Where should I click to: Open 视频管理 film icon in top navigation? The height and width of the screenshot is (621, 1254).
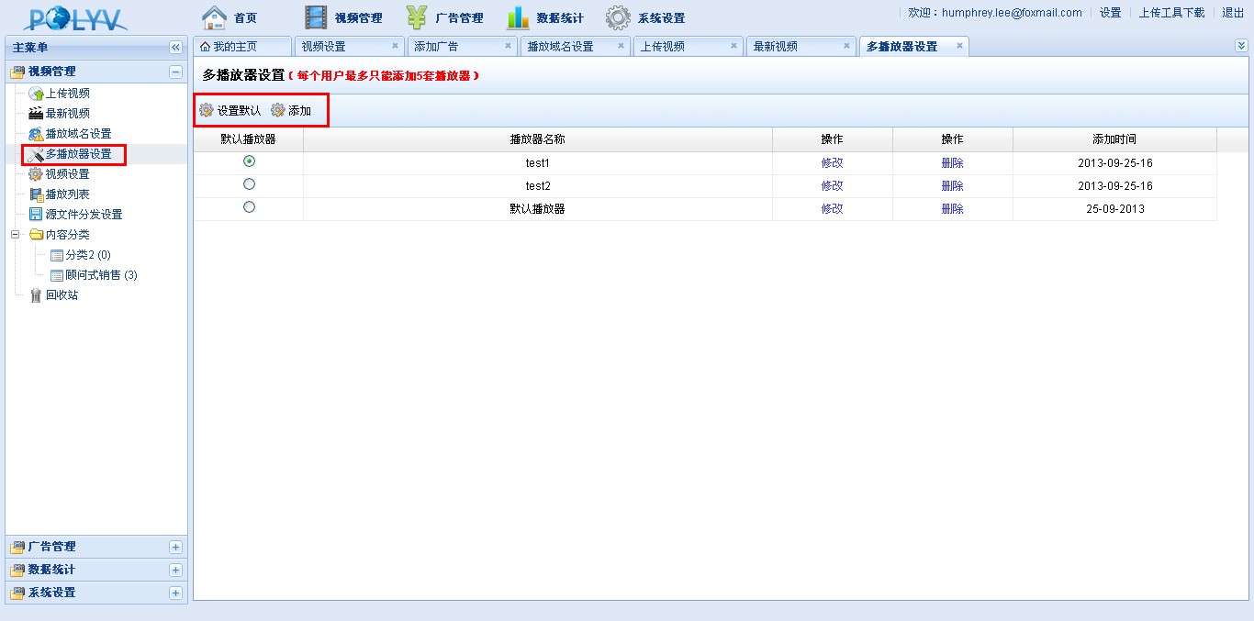tap(316, 17)
